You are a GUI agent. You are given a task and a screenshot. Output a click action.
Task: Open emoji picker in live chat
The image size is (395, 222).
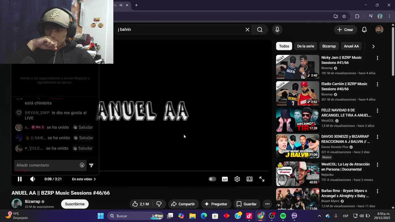pyautogui.click(x=82, y=165)
